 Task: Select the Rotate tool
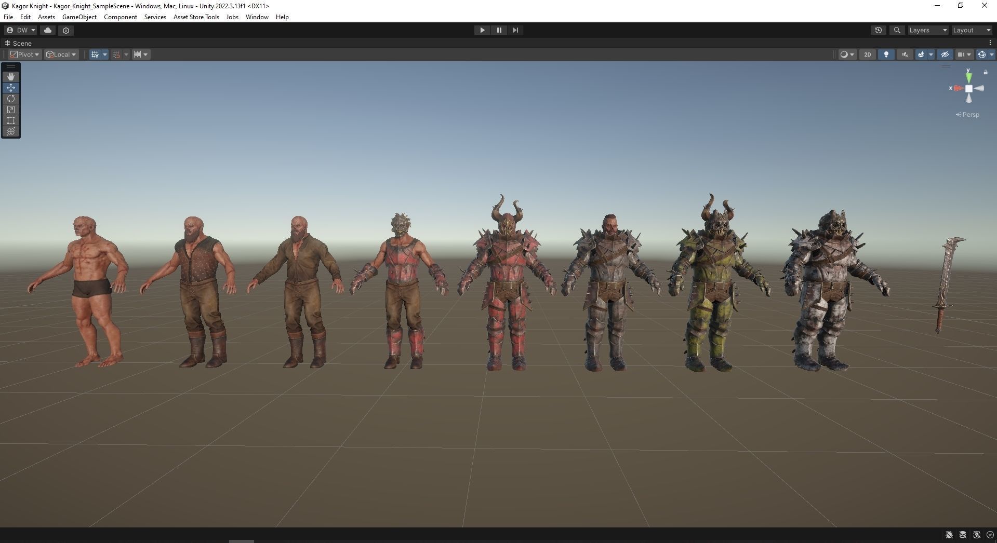point(11,99)
